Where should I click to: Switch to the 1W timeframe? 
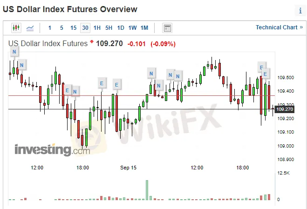[x=132, y=28]
